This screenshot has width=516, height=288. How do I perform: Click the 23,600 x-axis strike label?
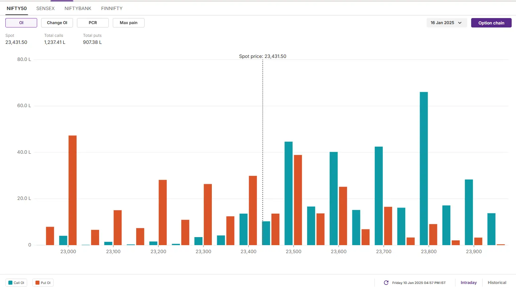[339, 251]
